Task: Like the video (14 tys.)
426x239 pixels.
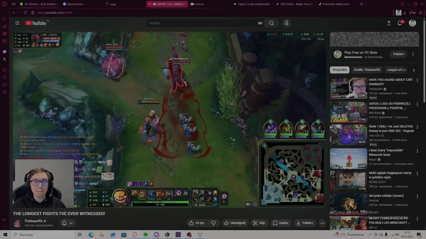Action: point(197,223)
